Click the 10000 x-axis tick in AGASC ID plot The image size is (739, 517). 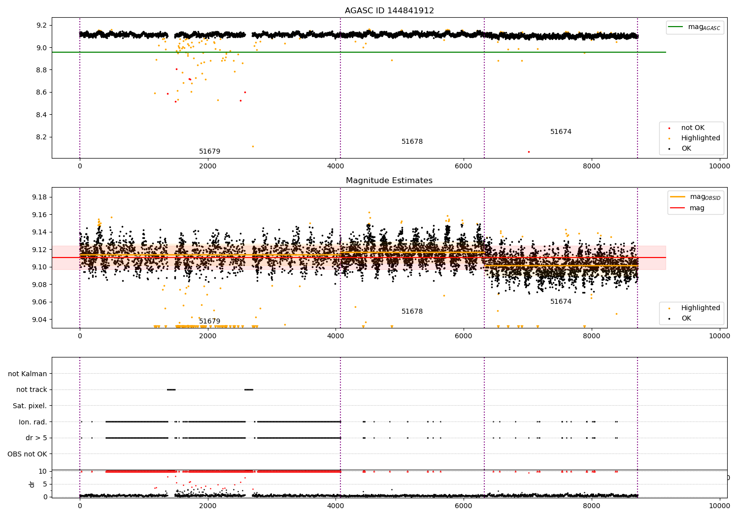719,166
